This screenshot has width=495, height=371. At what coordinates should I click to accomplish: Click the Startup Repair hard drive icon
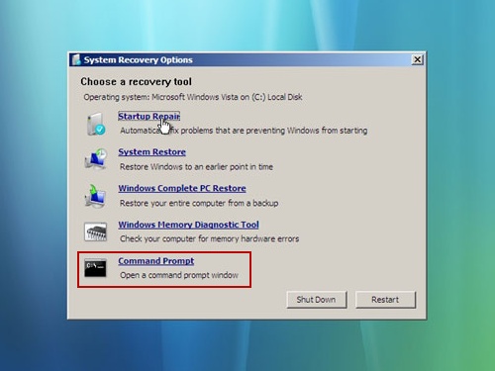coord(96,124)
